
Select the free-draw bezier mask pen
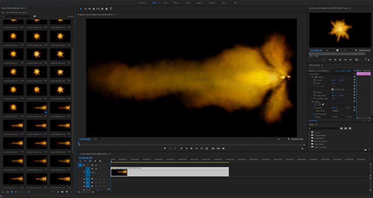[x=323, y=104]
